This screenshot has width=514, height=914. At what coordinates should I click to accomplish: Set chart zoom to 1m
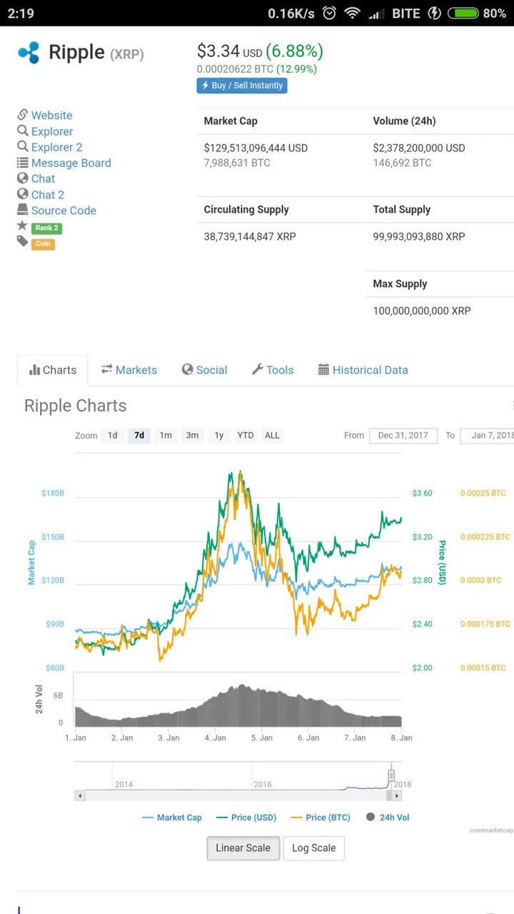click(x=166, y=435)
